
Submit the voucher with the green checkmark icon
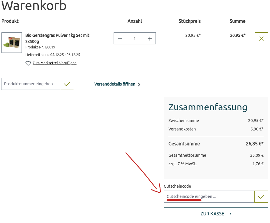point(261,196)
